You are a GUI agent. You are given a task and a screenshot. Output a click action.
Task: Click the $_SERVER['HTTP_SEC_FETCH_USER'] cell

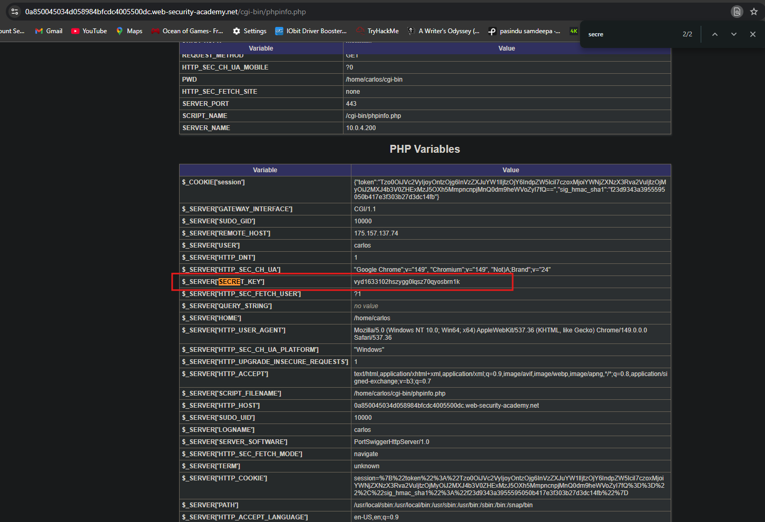pyautogui.click(x=265, y=294)
